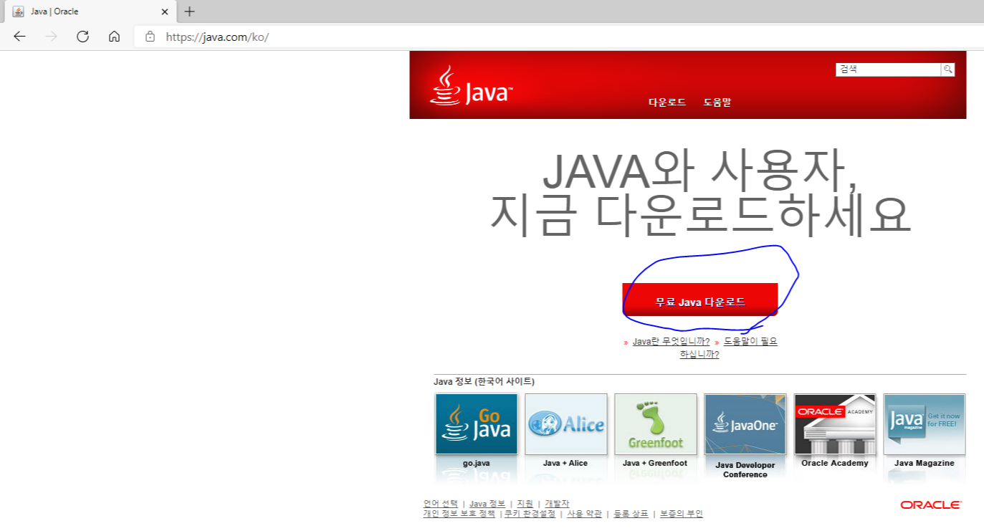Screen dimensions: 984x531
Task: Click the Java Magazine caption text
Action: pyautogui.click(x=925, y=463)
